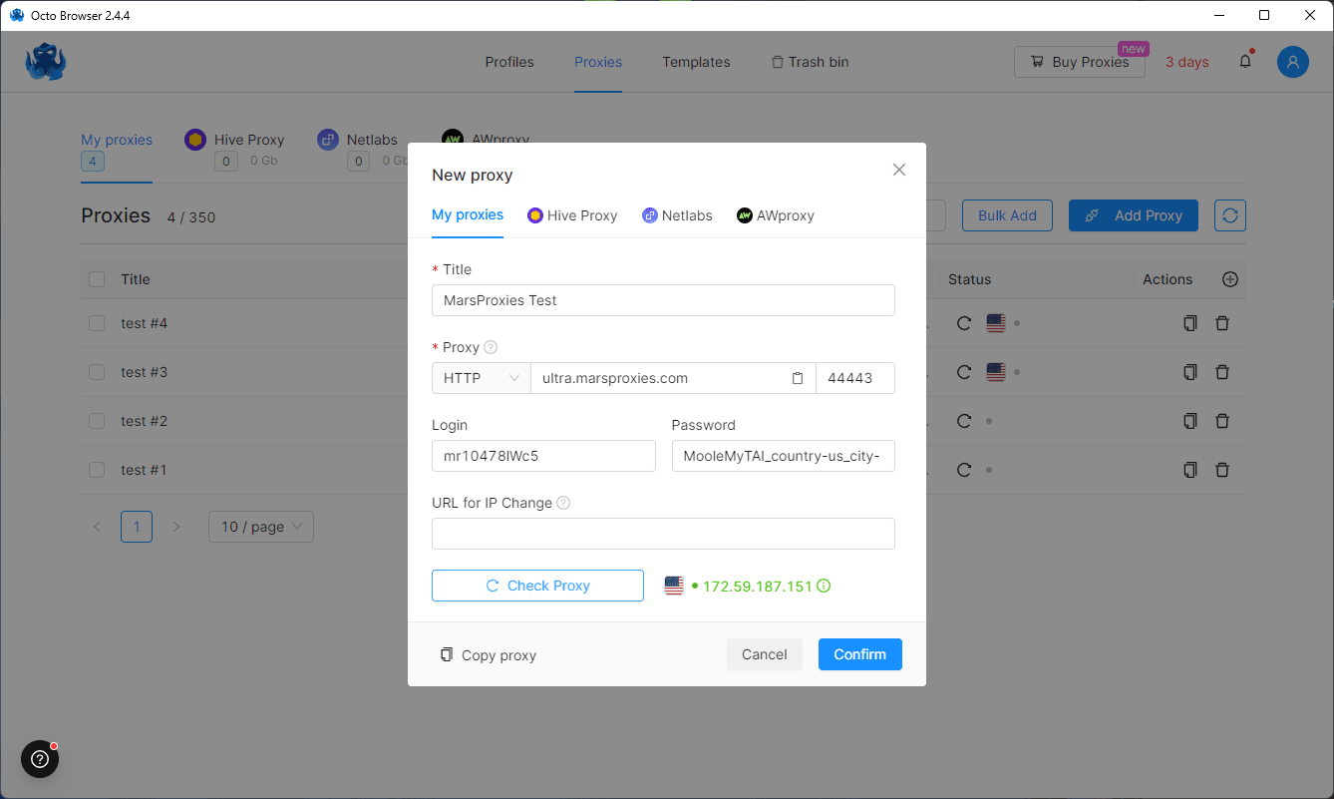Click the next page arrow
Screen dimensions: 1334x799
176,527
